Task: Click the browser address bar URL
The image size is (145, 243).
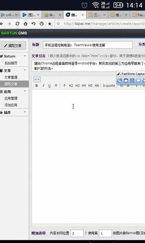Action: [104, 23]
